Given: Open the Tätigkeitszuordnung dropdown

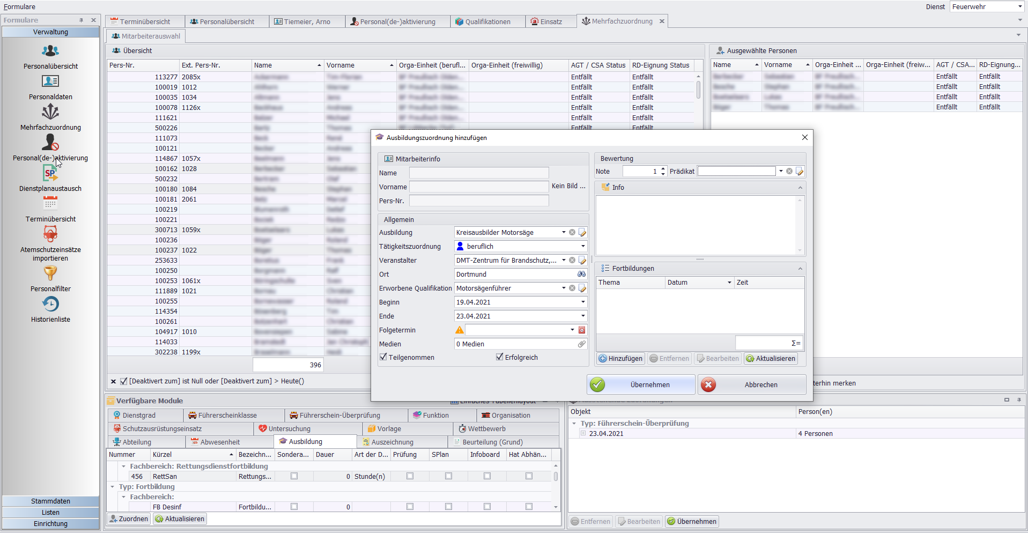Looking at the screenshot, I should coord(582,246).
